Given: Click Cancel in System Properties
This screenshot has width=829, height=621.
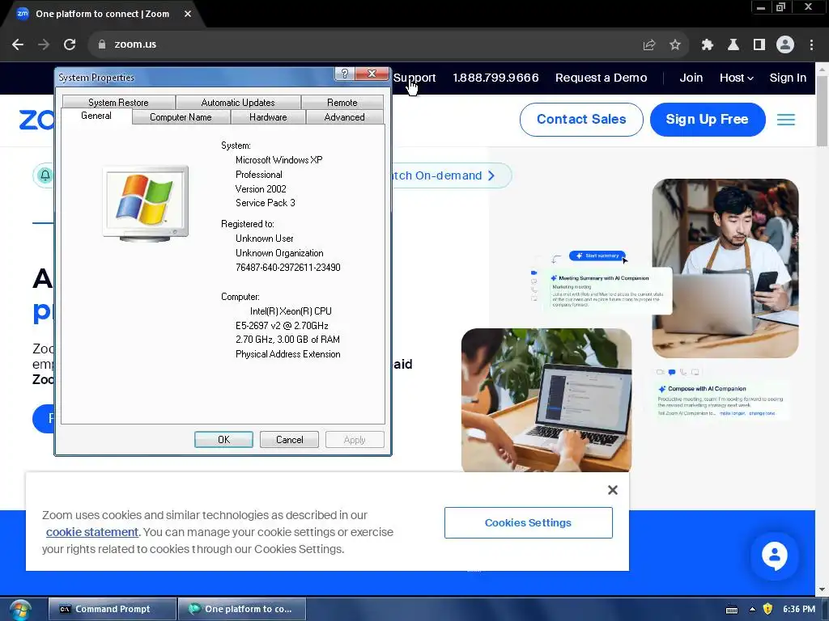Looking at the screenshot, I should (x=289, y=439).
